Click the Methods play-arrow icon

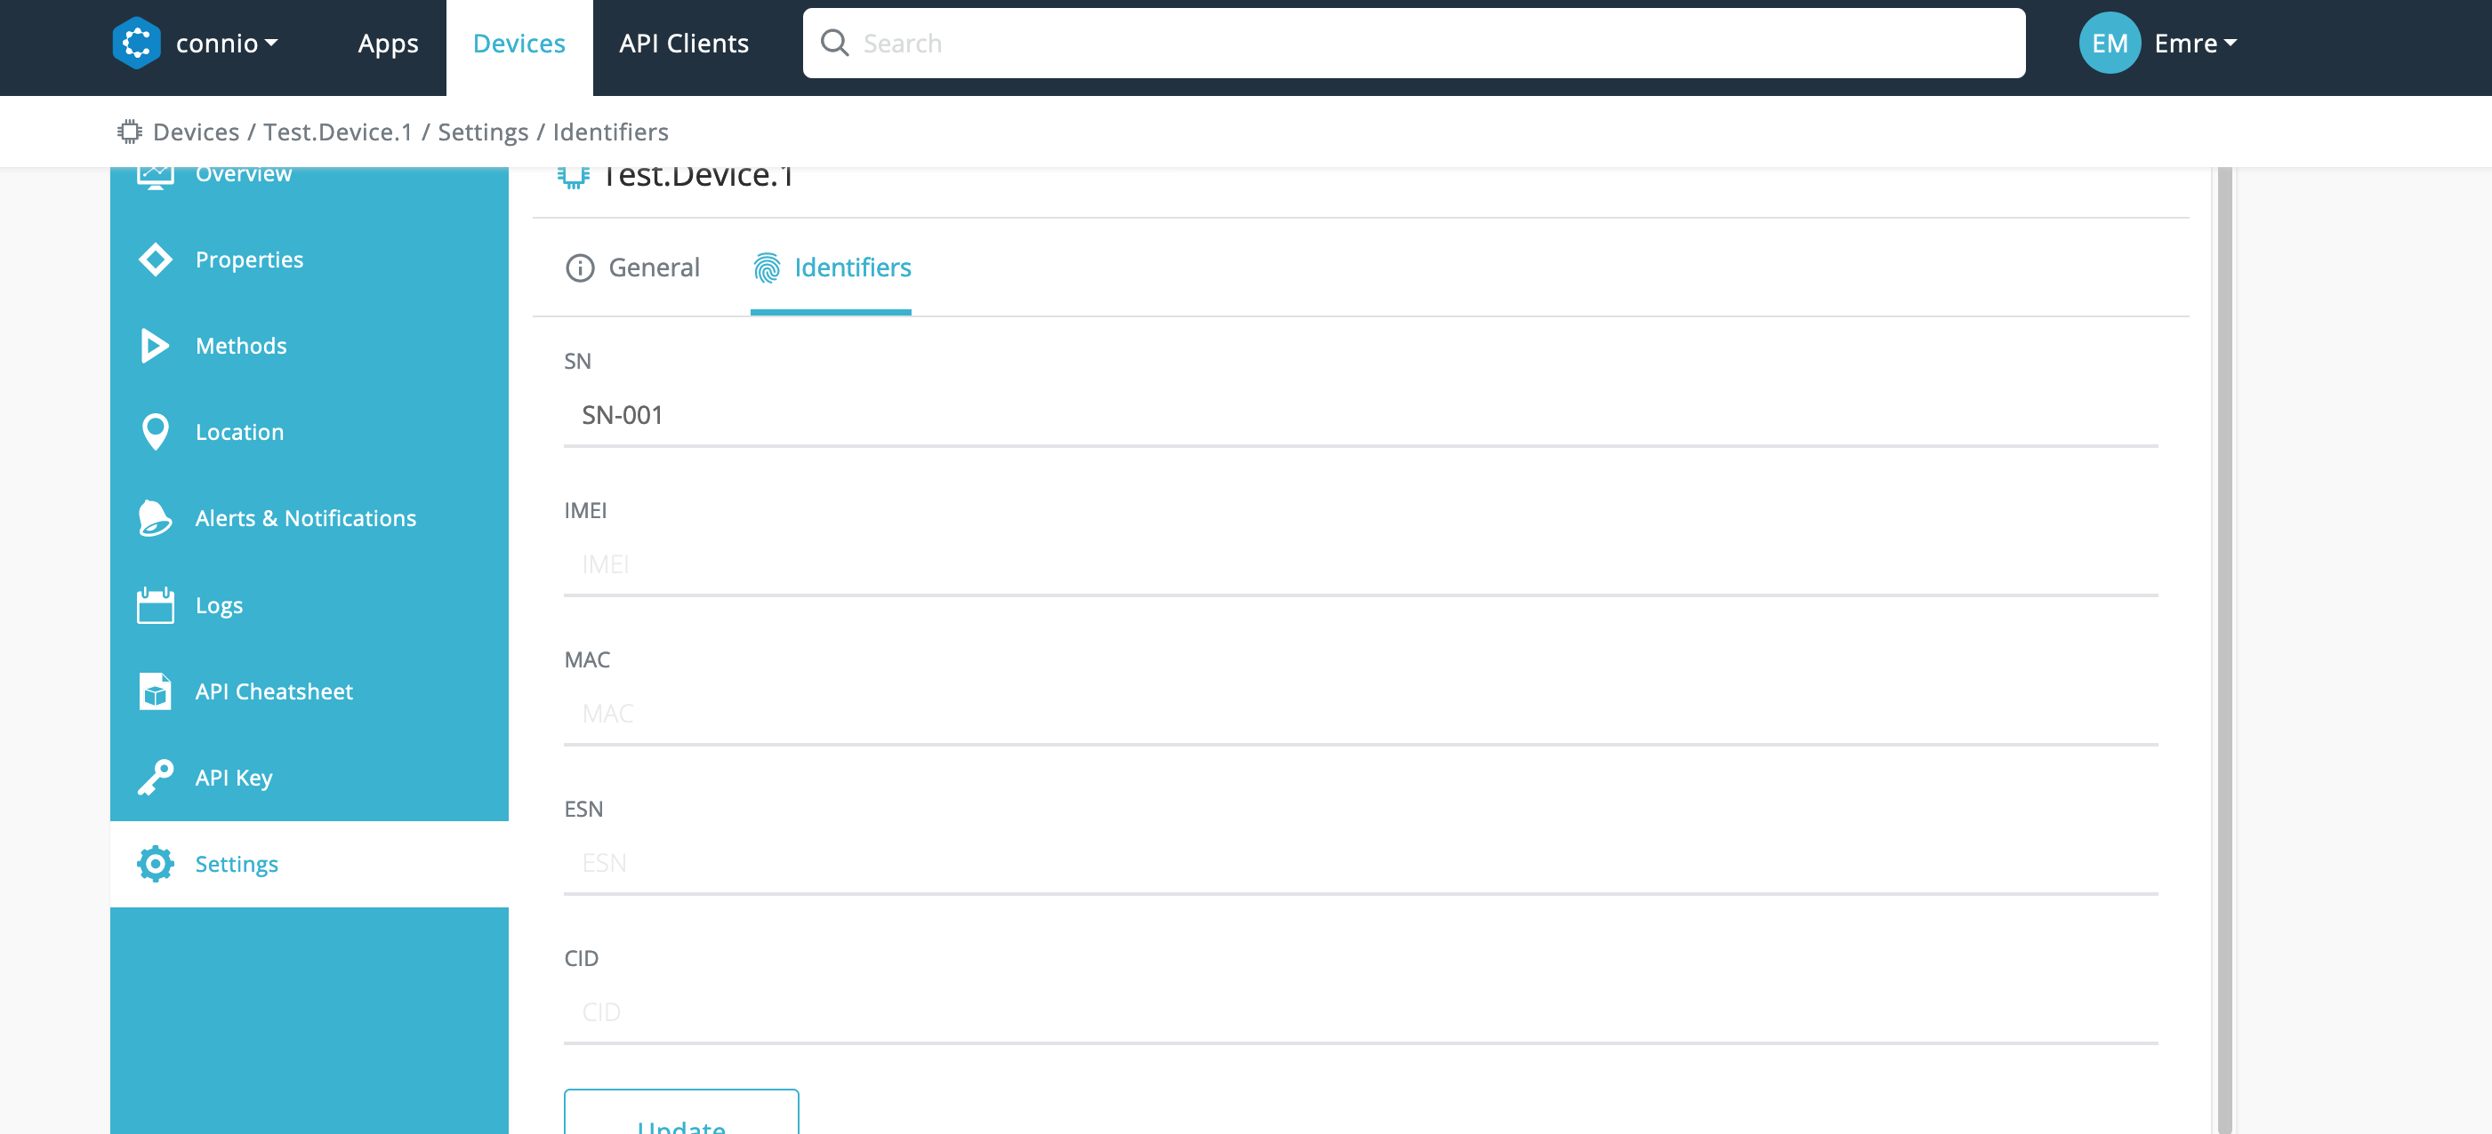point(155,345)
